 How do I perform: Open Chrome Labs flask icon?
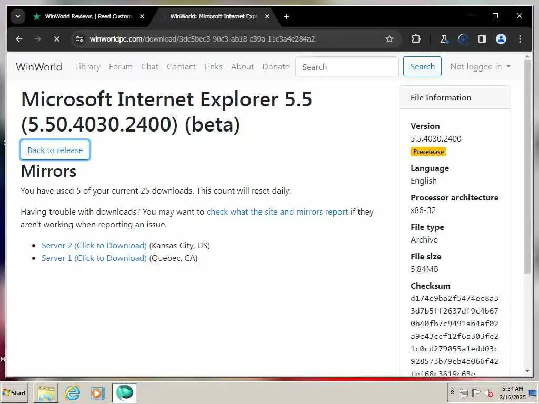pos(444,39)
